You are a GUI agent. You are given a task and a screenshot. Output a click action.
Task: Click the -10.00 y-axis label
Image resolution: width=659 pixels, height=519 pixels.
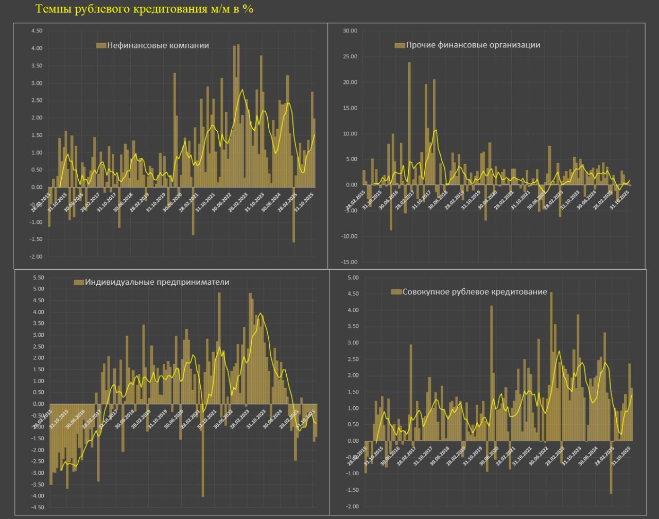pos(349,236)
